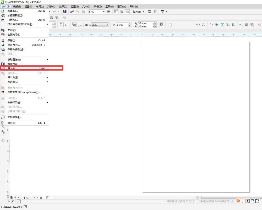Click the options icon in toolbar
The image size is (262, 210).
155,12
